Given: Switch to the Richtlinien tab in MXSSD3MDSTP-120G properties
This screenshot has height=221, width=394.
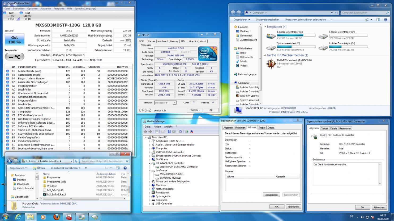Looking at the screenshot, I should pyautogui.click(x=240, y=128).
